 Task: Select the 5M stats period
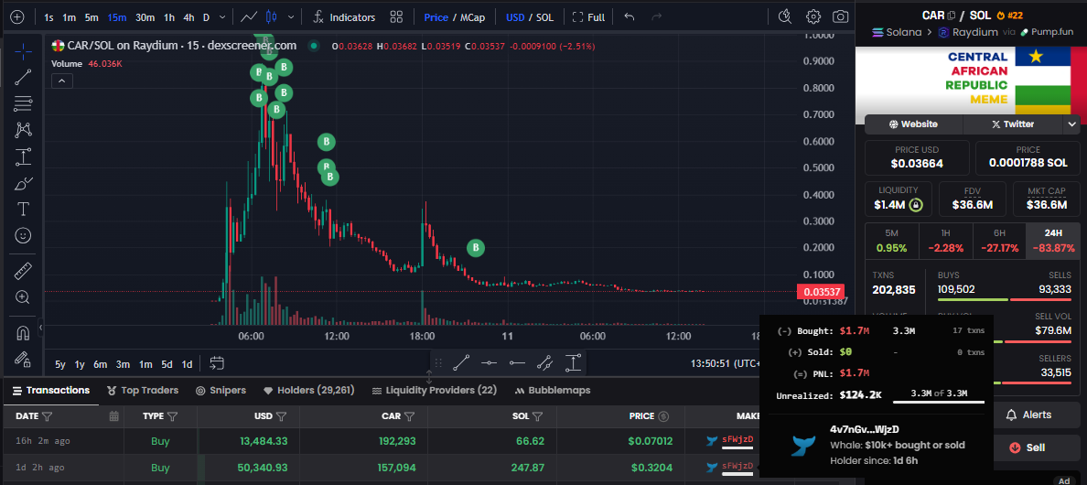(x=892, y=241)
